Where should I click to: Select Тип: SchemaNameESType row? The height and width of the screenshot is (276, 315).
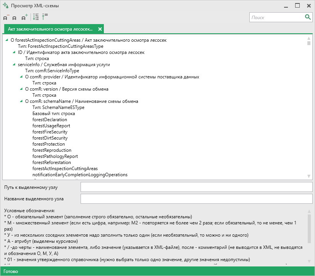point(58,107)
